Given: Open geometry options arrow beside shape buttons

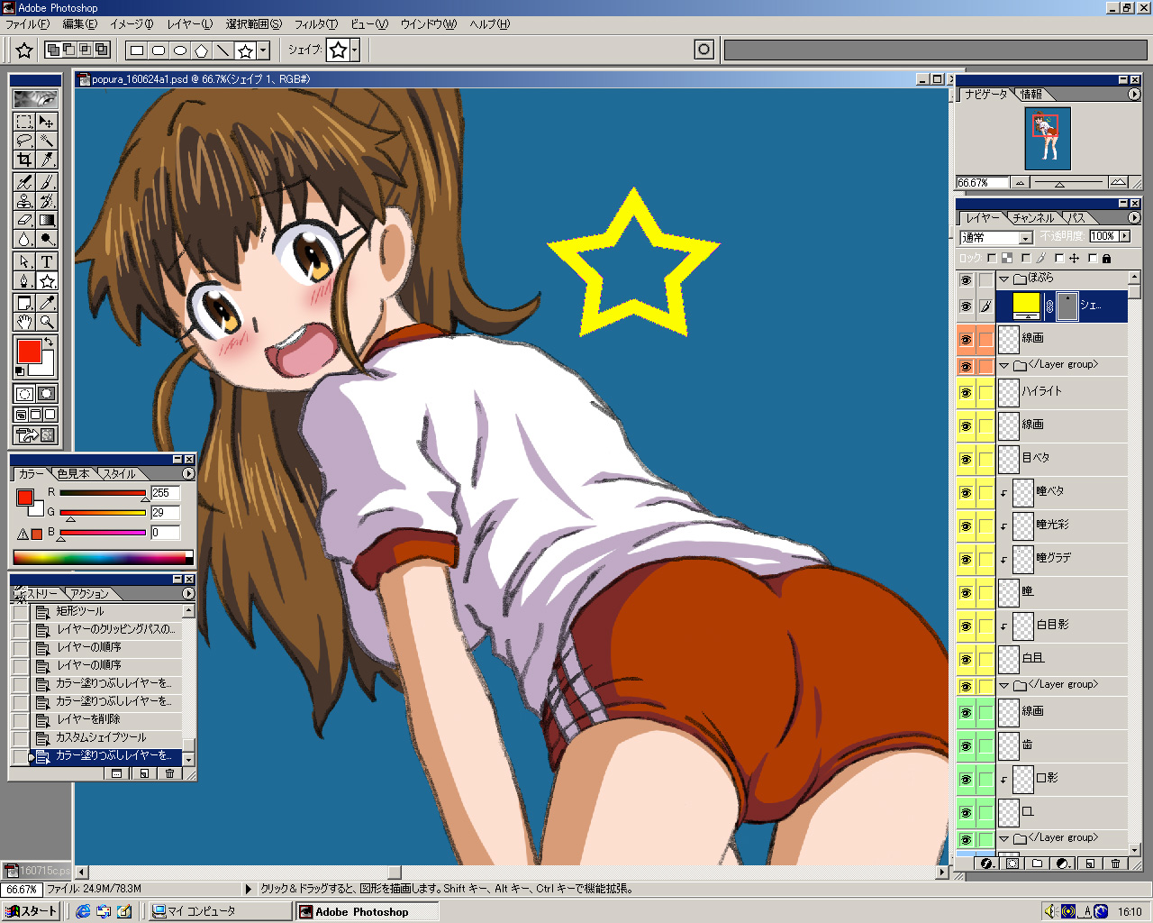Looking at the screenshot, I should point(264,50).
